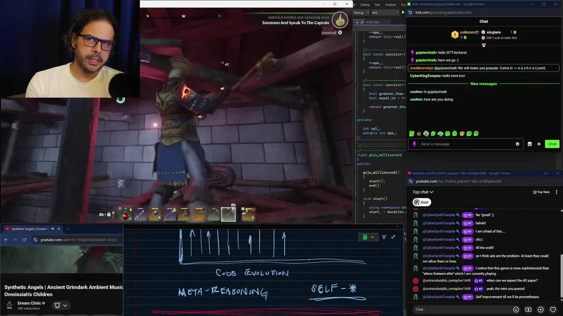Reload the Synthetic Angels YouTube page
Screen dimensions: 563x316
(24, 240)
